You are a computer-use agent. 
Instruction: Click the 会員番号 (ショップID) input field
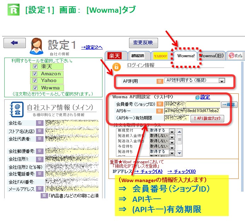tap(192, 104)
